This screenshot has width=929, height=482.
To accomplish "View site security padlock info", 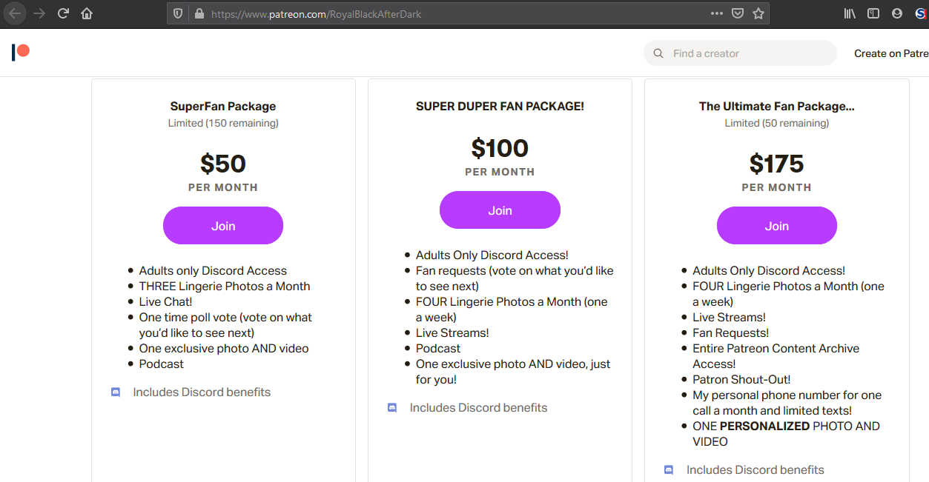I will tap(199, 13).
